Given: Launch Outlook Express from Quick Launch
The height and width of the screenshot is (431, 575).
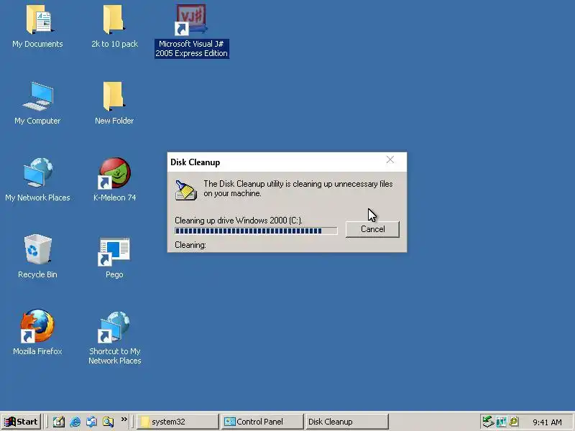Looking at the screenshot, I should click(x=92, y=422).
